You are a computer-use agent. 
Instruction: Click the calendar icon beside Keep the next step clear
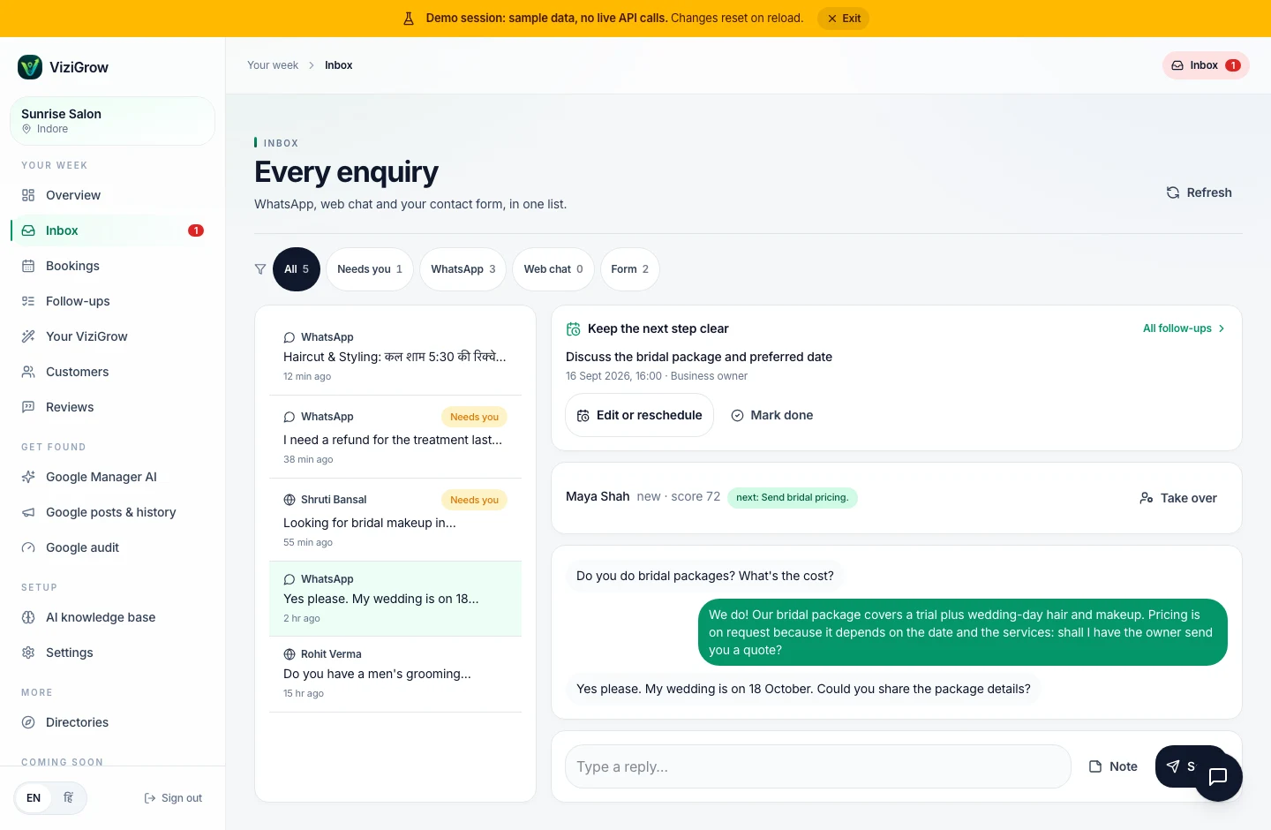pyautogui.click(x=574, y=329)
